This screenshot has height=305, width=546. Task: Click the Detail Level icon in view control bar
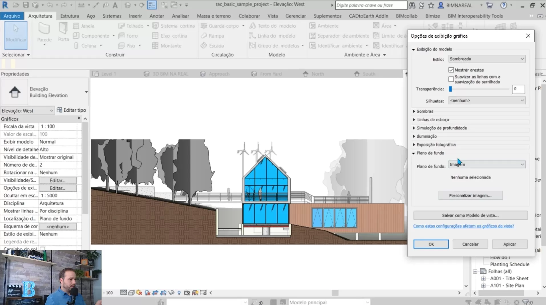click(124, 293)
